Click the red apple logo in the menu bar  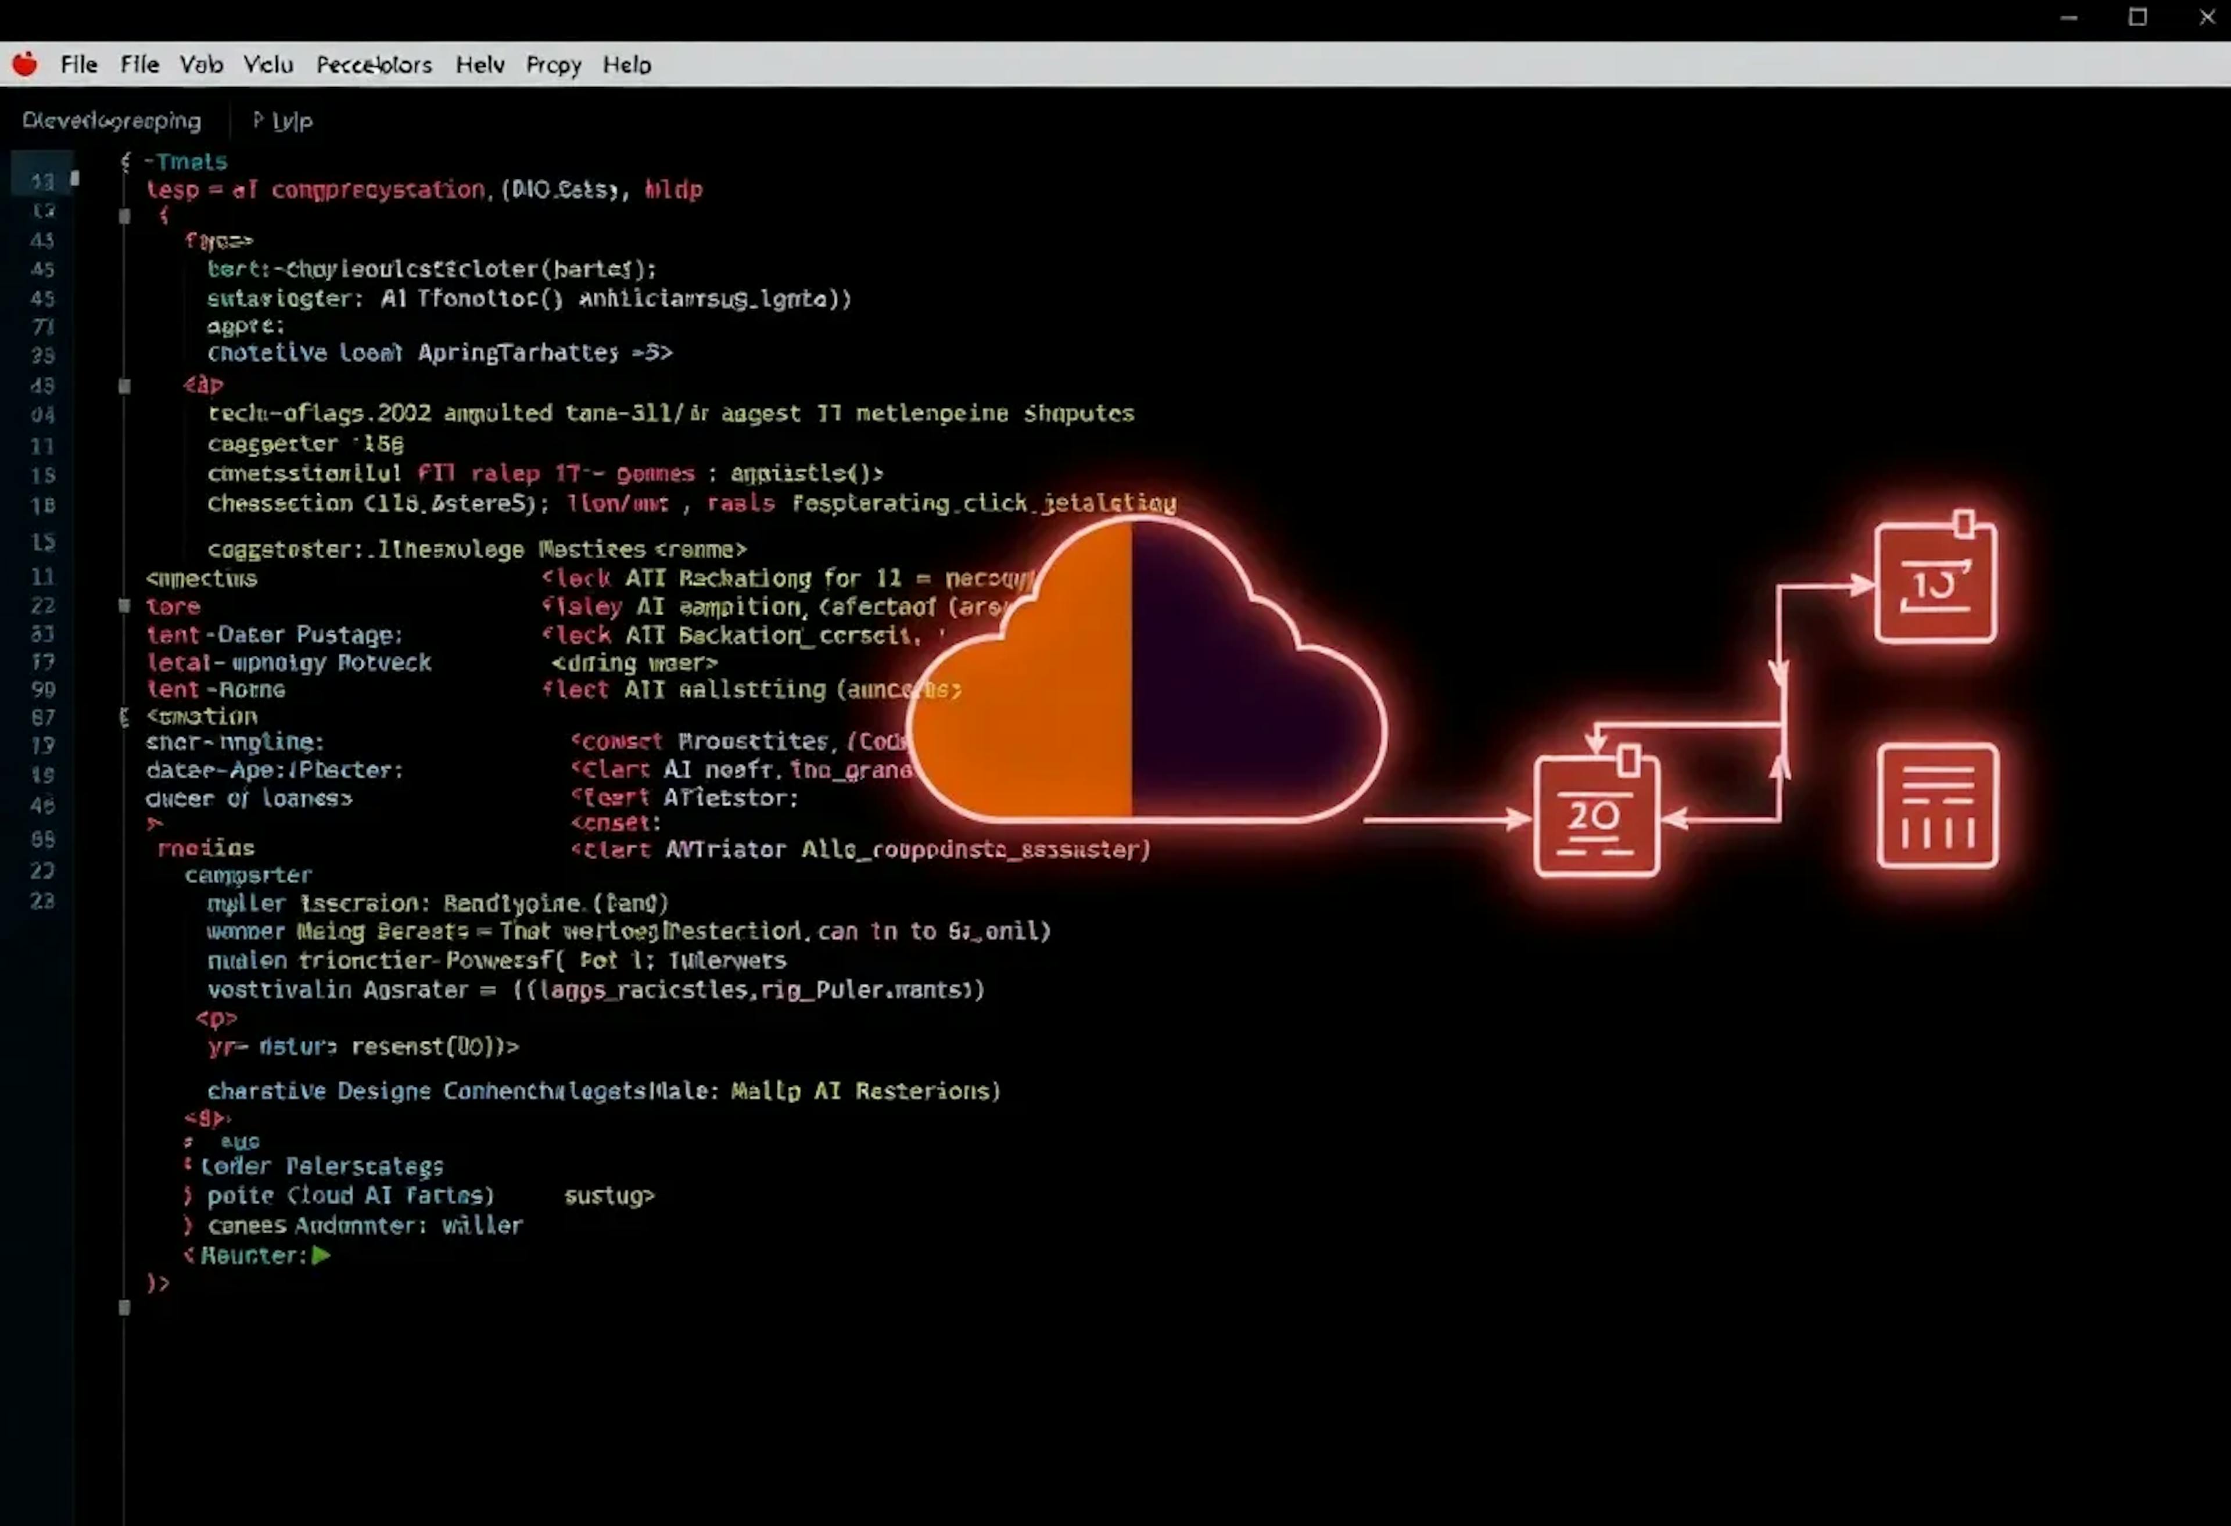(x=26, y=63)
